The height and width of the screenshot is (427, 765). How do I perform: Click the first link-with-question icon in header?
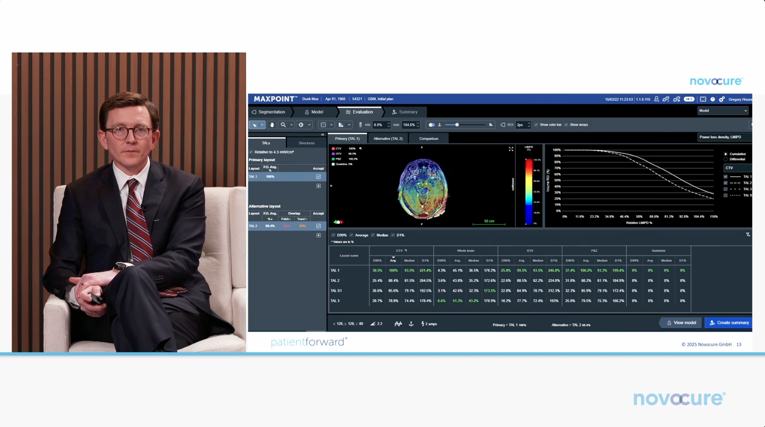[x=666, y=99]
